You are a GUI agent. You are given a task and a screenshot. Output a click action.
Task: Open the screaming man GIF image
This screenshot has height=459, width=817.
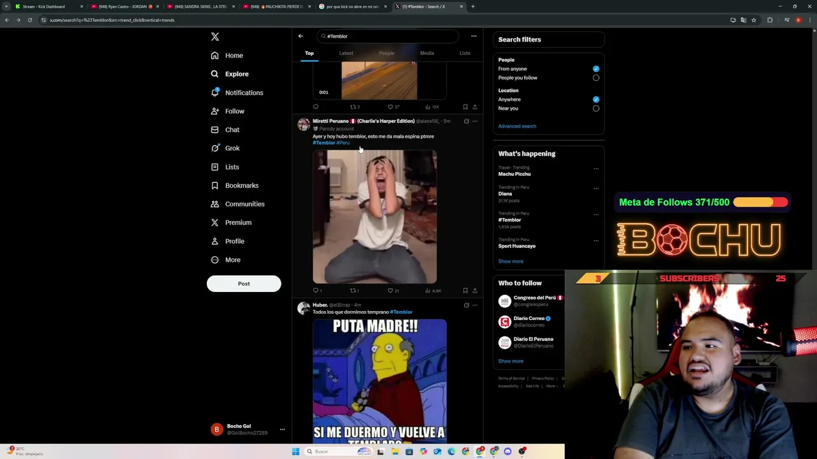[375, 217]
